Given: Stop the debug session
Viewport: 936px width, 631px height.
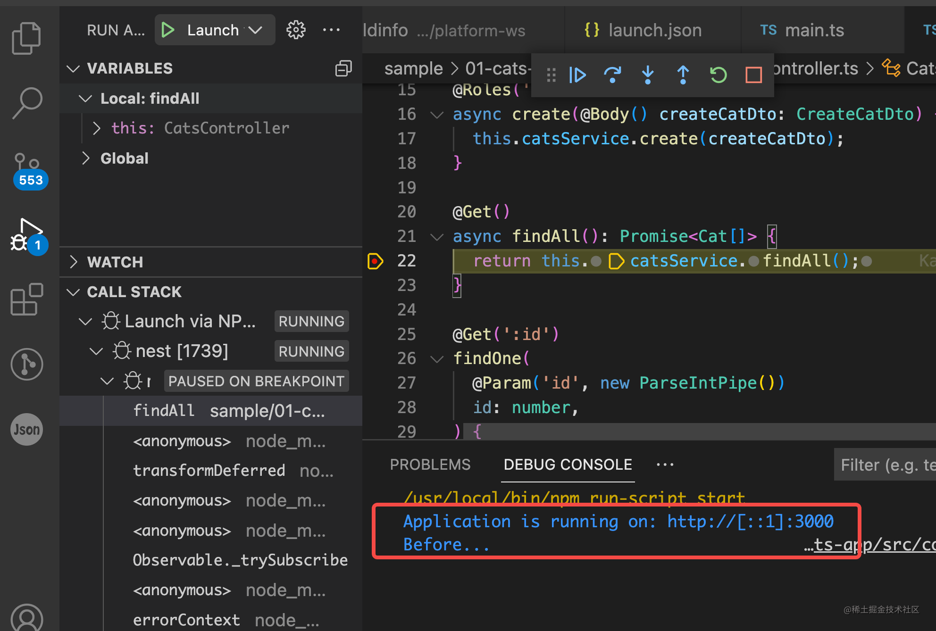Looking at the screenshot, I should coord(753,75).
